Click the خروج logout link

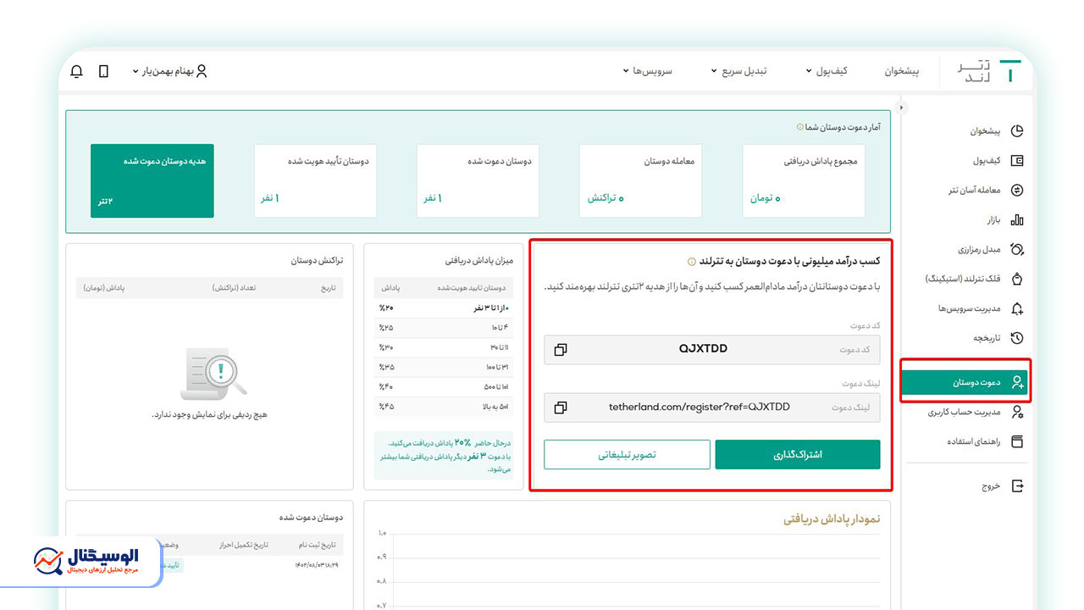click(x=991, y=486)
